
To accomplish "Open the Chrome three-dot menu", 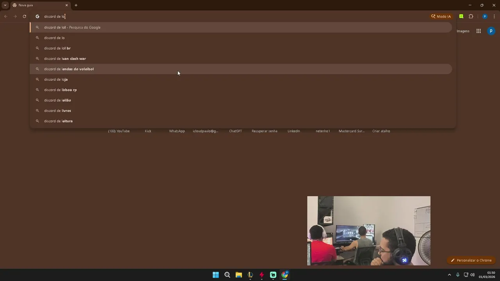I will click(x=494, y=16).
